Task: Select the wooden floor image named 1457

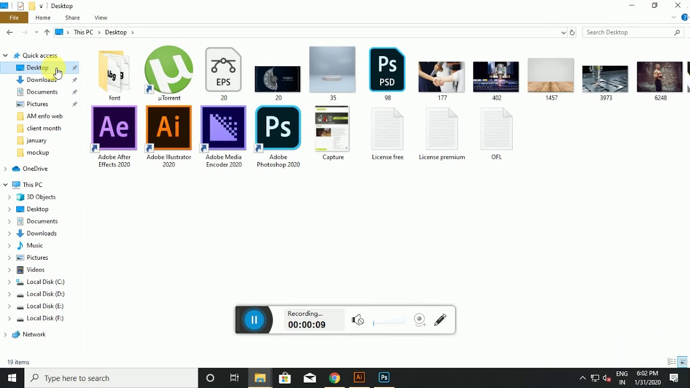Action: [x=551, y=75]
